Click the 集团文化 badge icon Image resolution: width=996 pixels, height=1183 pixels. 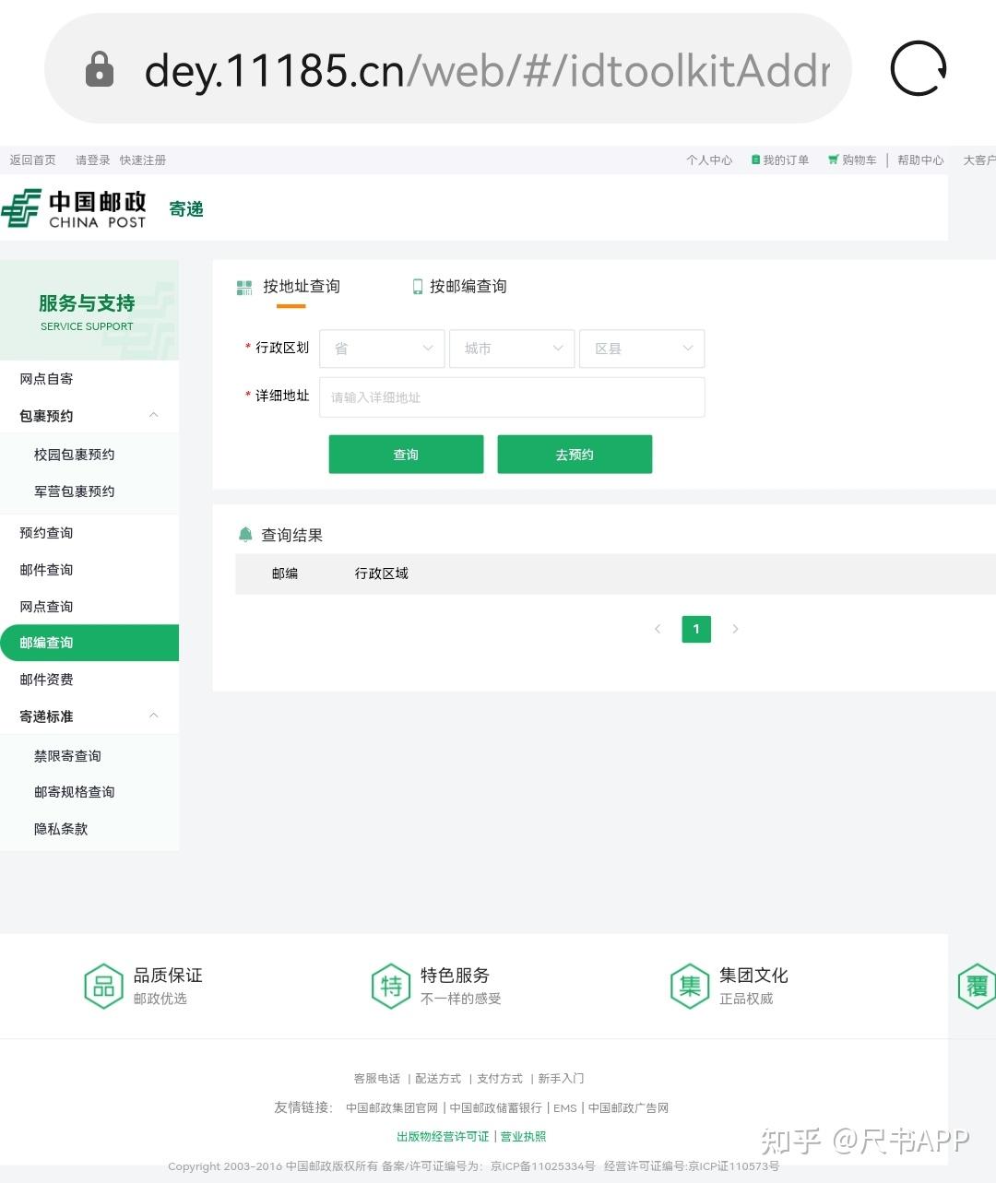pyautogui.click(x=689, y=986)
